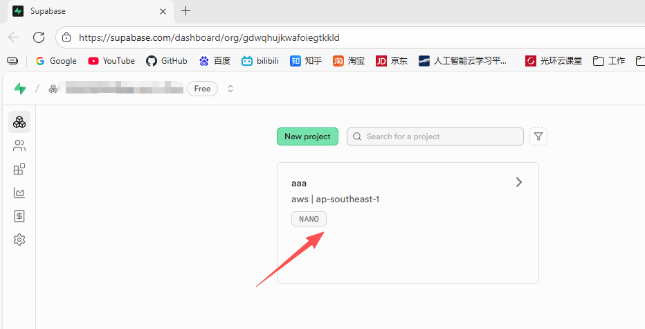Viewport: 645px width, 329px height.
Task: Open the 百度 bookmark
Action: tap(215, 61)
